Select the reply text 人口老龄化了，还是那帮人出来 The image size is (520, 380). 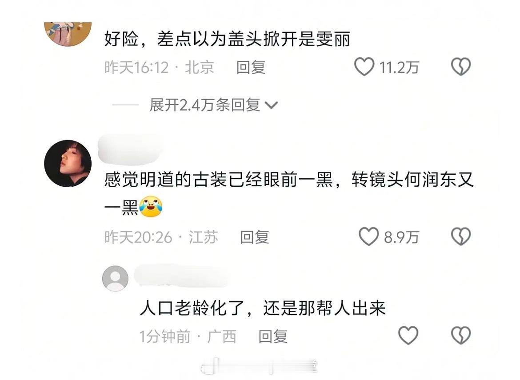click(x=263, y=308)
